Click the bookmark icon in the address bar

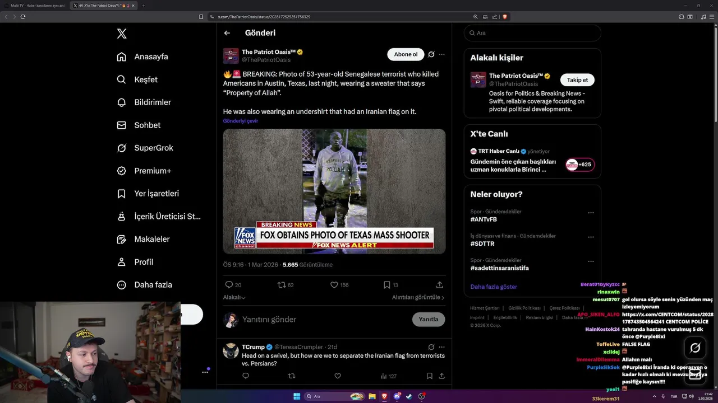[x=201, y=17]
